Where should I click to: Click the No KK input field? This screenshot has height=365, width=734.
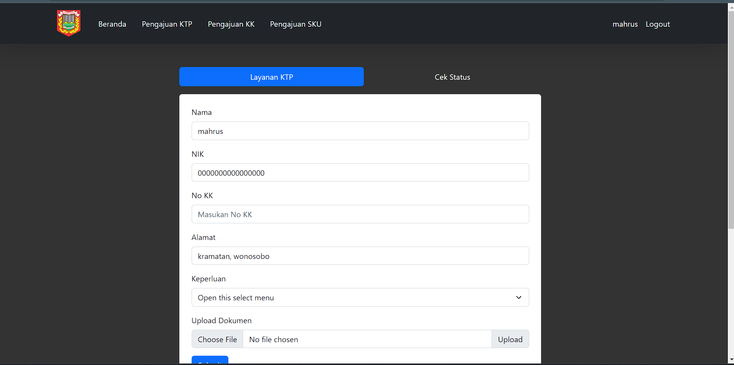coord(360,214)
